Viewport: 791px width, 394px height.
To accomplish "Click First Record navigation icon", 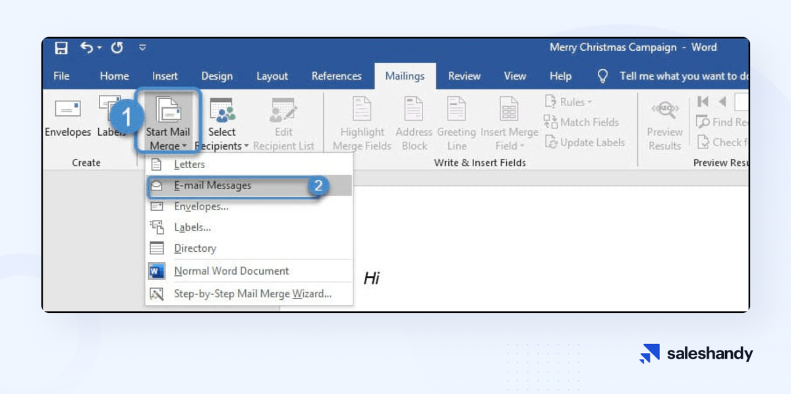I will pos(703,101).
